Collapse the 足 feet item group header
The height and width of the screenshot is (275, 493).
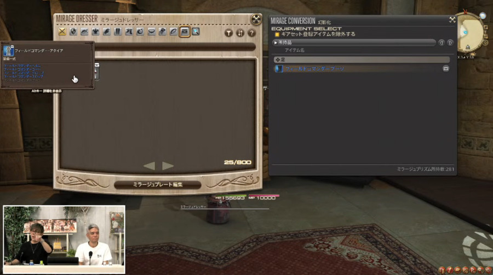point(362,59)
